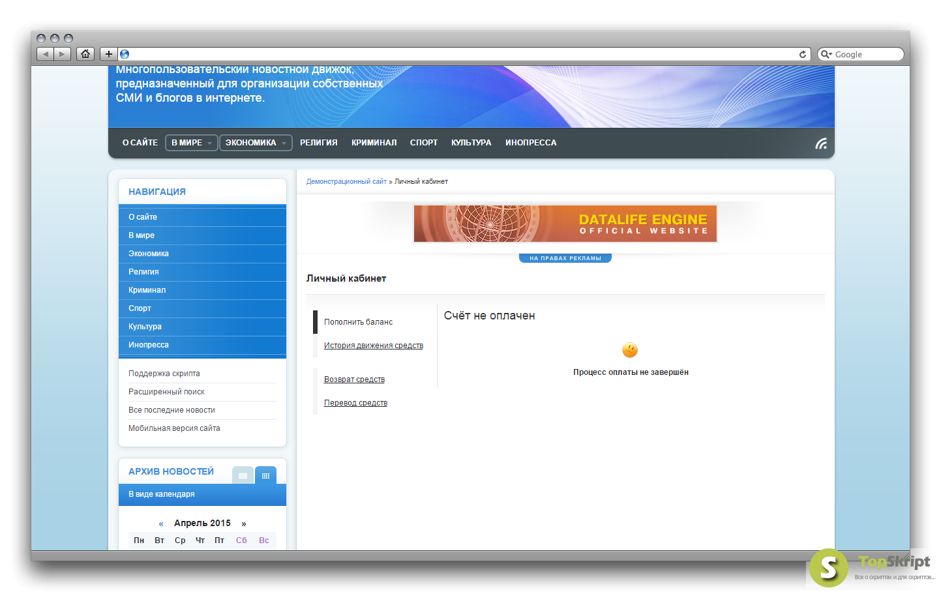Click the Google search magnifier icon

[826, 54]
